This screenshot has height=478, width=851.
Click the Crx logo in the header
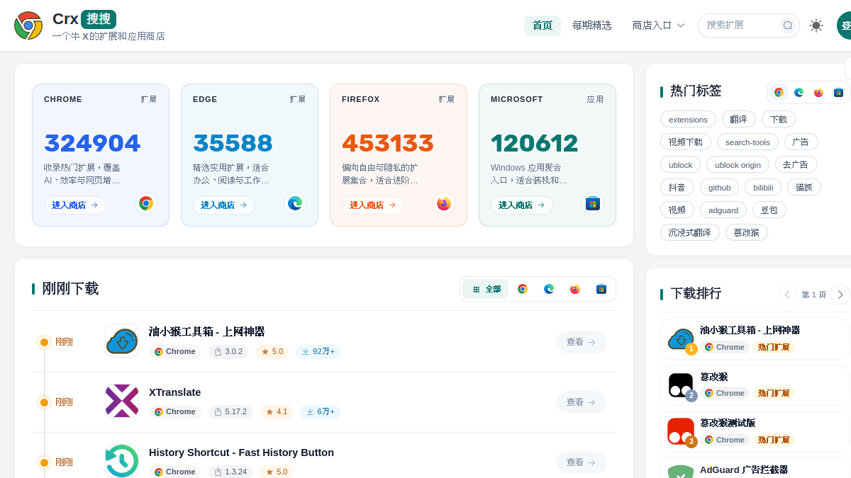[x=28, y=25]
